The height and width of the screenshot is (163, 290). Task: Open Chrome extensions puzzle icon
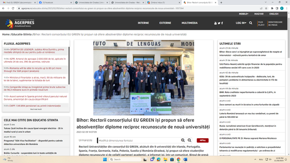272,8
